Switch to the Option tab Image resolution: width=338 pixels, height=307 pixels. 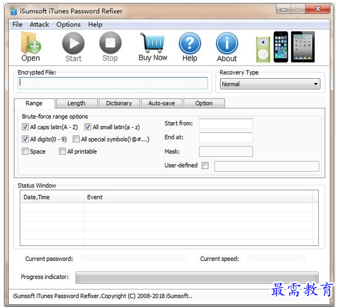tap(204, 103)
